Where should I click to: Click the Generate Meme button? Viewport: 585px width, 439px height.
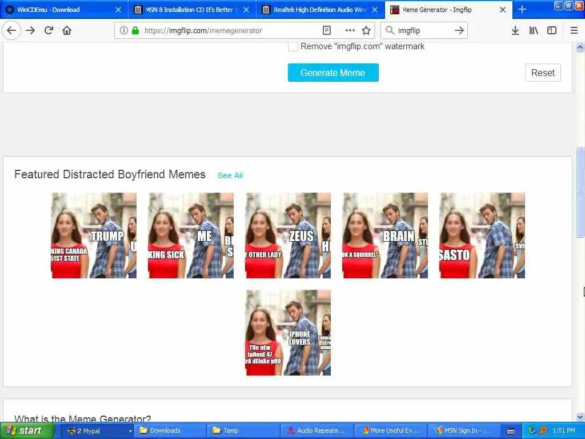pos(333,73)
